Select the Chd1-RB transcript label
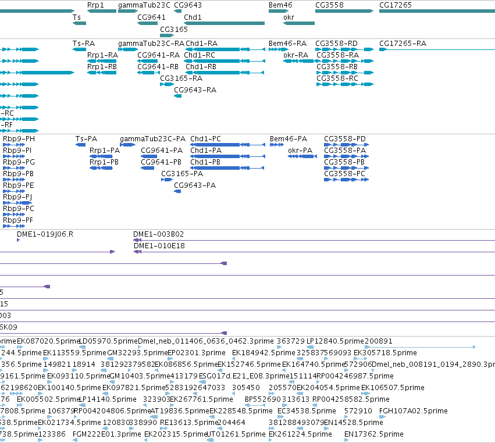 (x=201, y=67)
